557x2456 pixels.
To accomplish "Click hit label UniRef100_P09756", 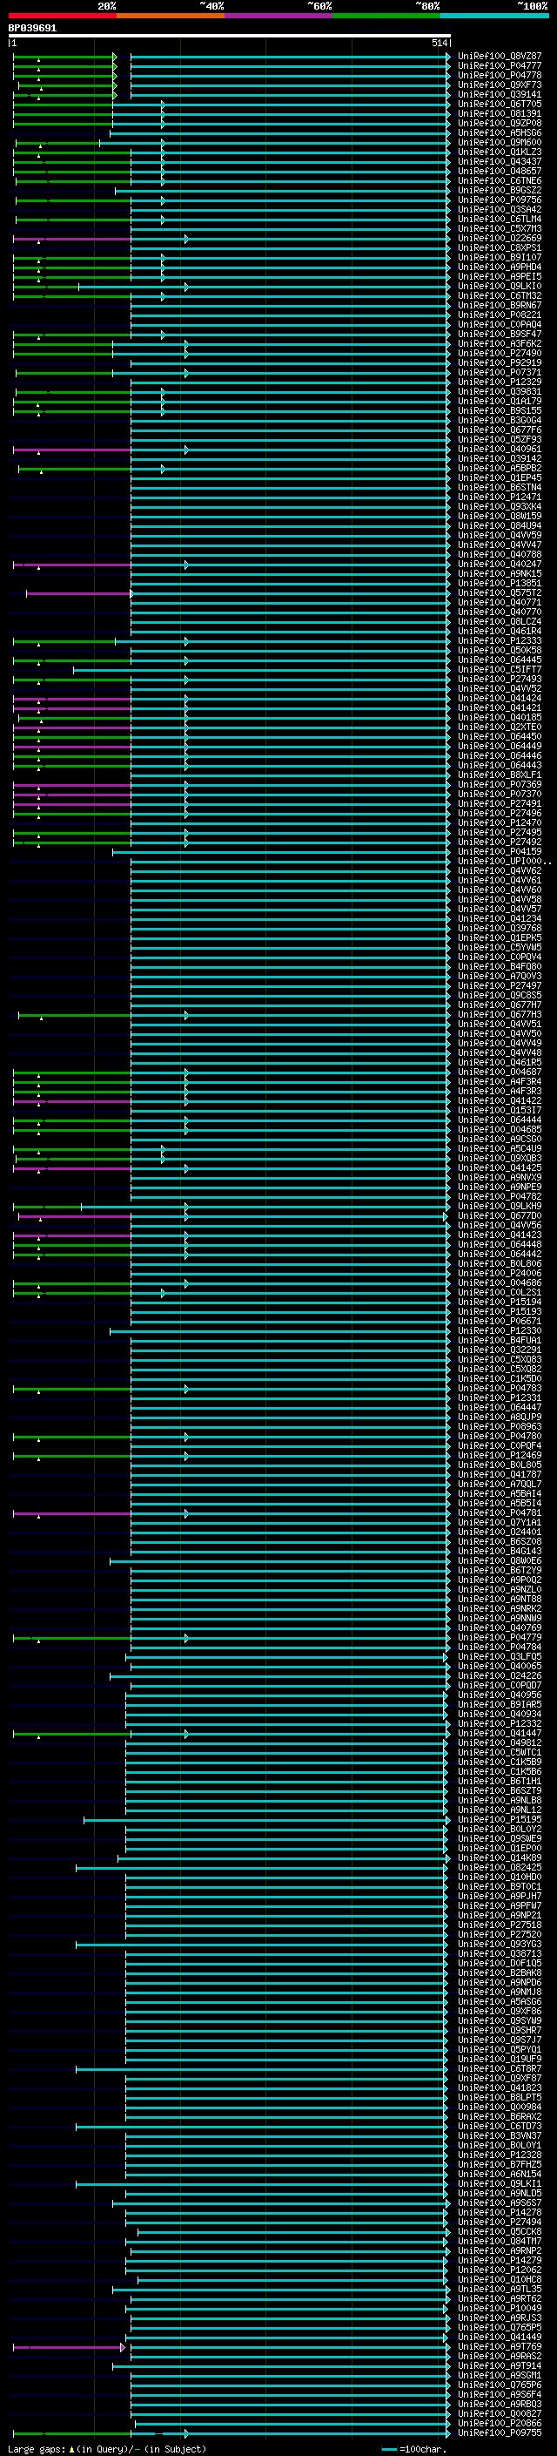I will (x=500, y=200).
